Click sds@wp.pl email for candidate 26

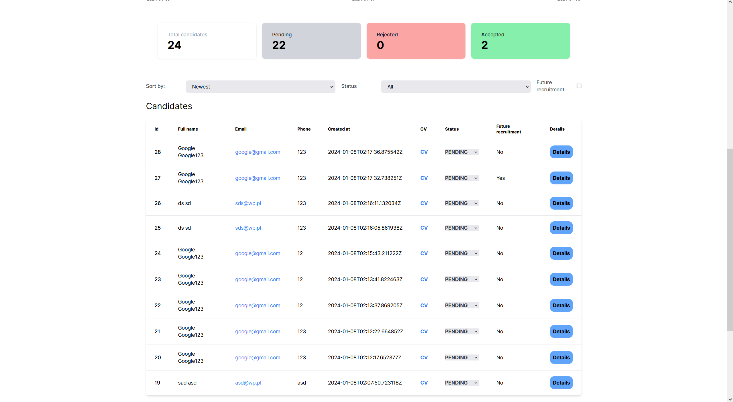tap(248, 203)
